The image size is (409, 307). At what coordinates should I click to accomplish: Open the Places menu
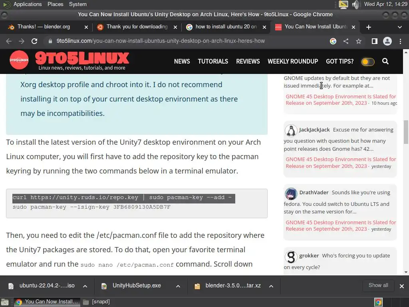[55, 4]
